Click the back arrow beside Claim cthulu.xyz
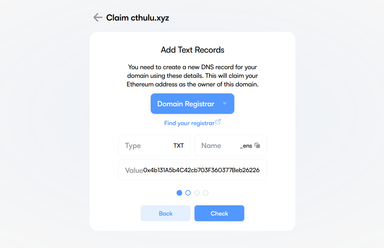The height and width of the screenshot is (248, 384). click(x=98, y=18)
